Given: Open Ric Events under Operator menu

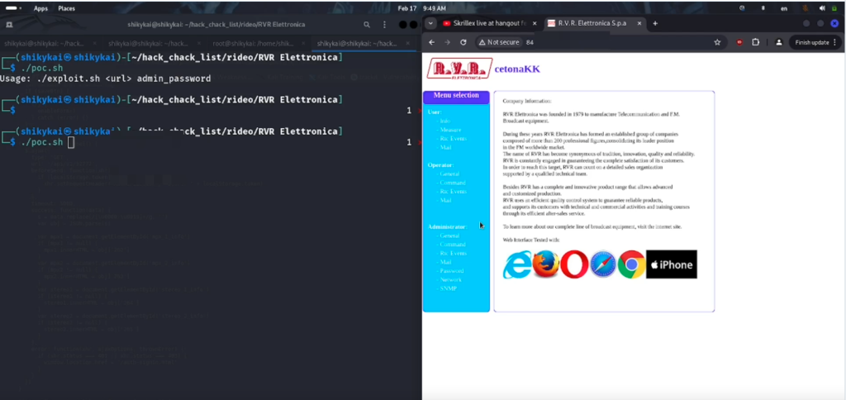Looking at the screenshot, I should coord(452,191).
